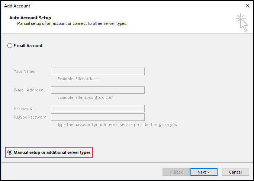Click the Auto Account Setup heading
The width and height of the screenshot is (254, 181).
click(30, 18)
